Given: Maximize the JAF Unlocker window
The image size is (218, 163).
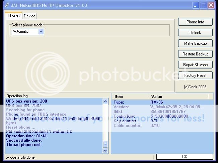Looking at the screenshot, I should 204,5.
